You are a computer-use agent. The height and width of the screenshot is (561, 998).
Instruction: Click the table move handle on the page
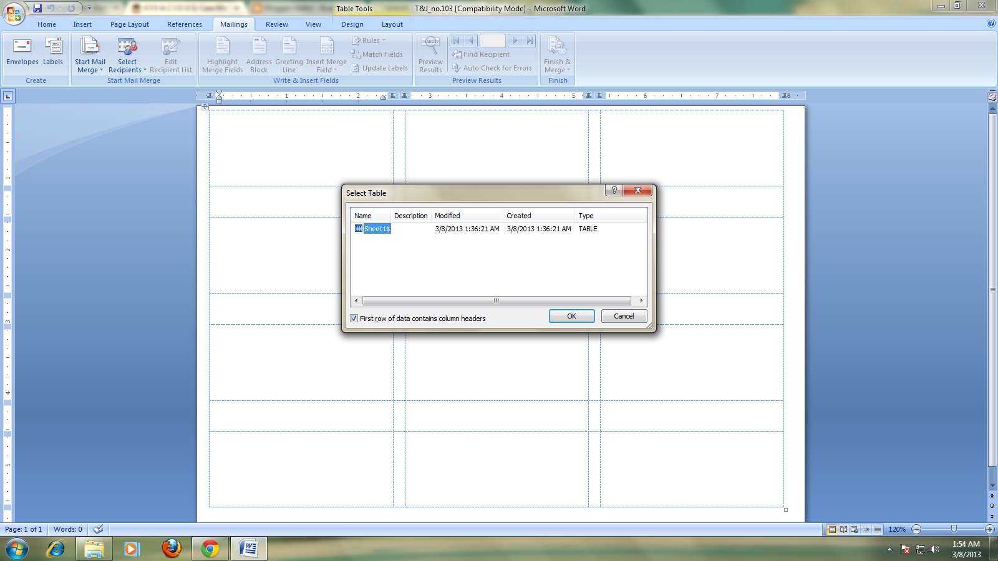[x=205, y=107]
